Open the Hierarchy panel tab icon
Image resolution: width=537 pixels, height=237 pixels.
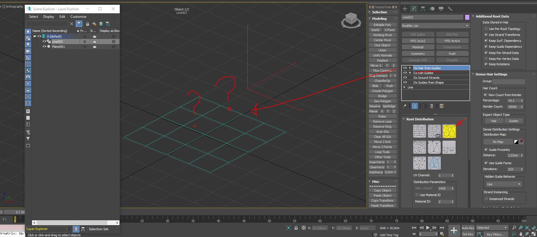point(423,9)
